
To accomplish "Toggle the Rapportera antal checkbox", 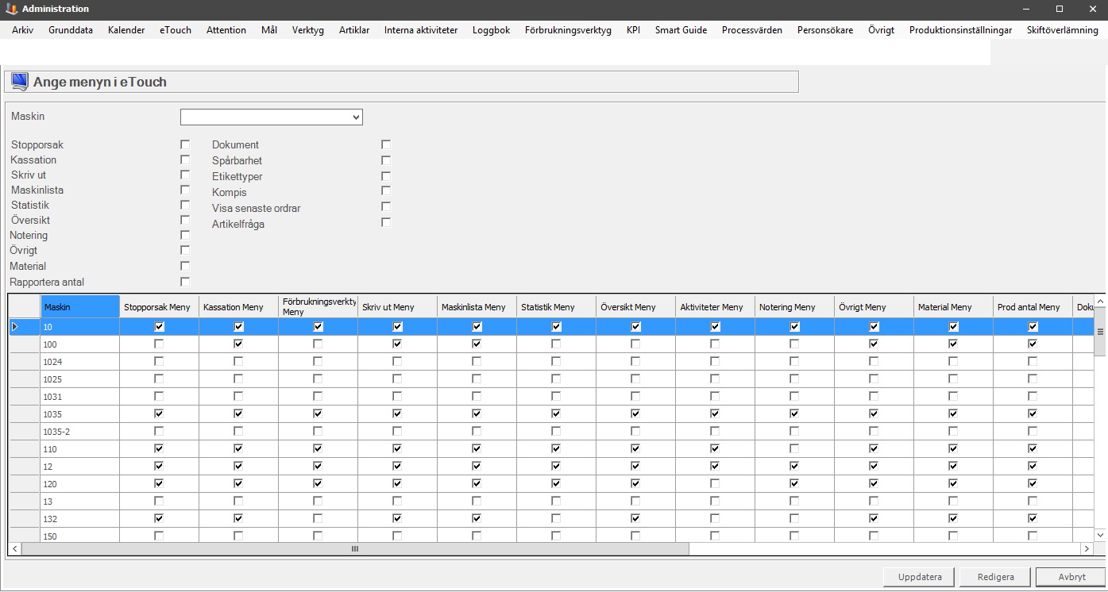I will click(x=185, y=281).
